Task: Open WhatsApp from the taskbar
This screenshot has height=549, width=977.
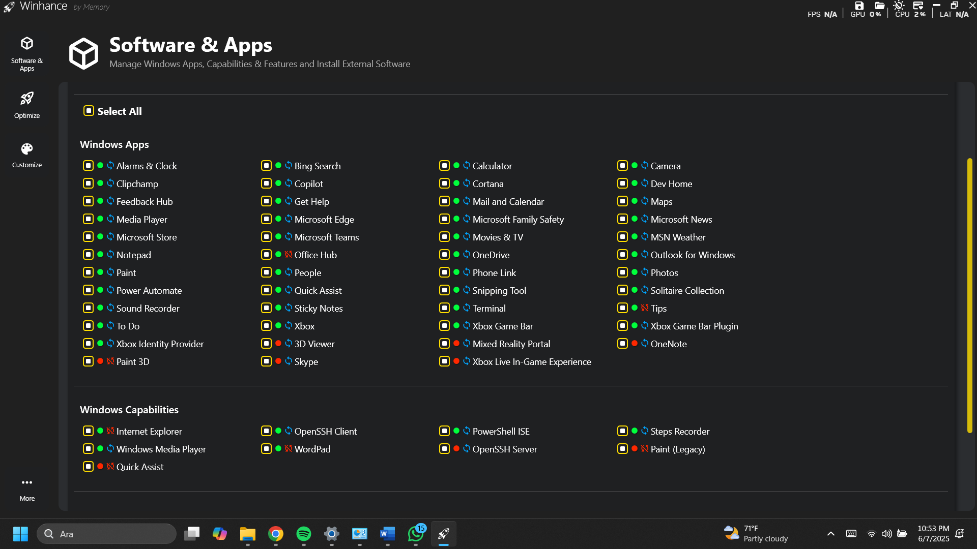Action: (416, 534)
